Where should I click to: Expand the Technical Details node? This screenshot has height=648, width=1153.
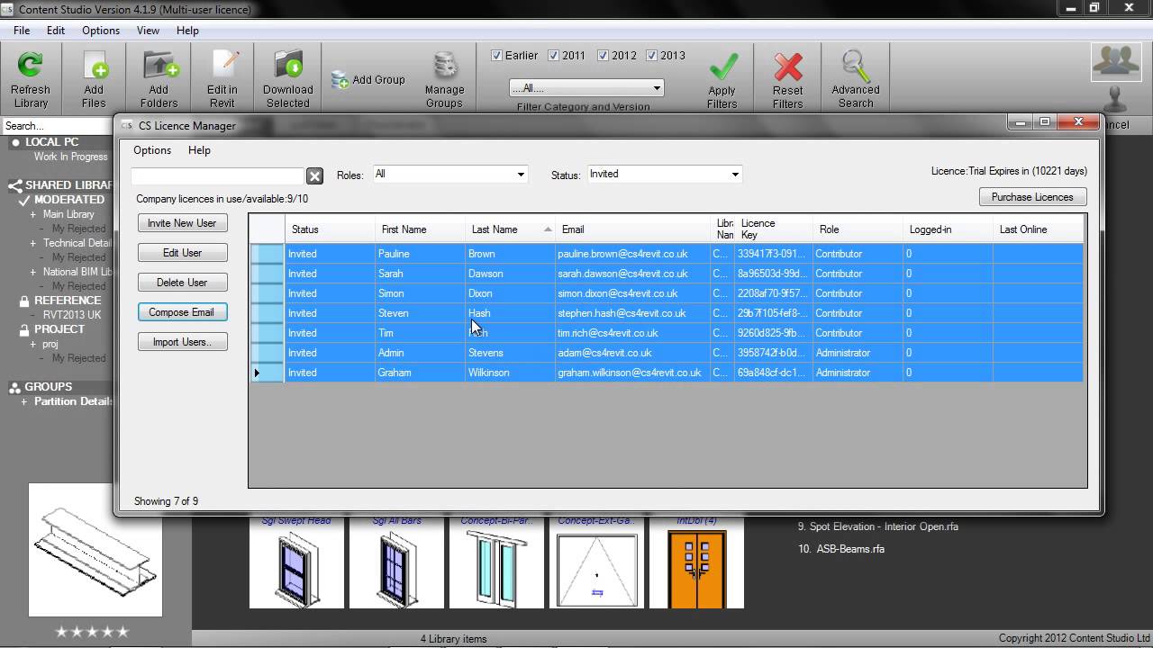(x=33, y=243)
